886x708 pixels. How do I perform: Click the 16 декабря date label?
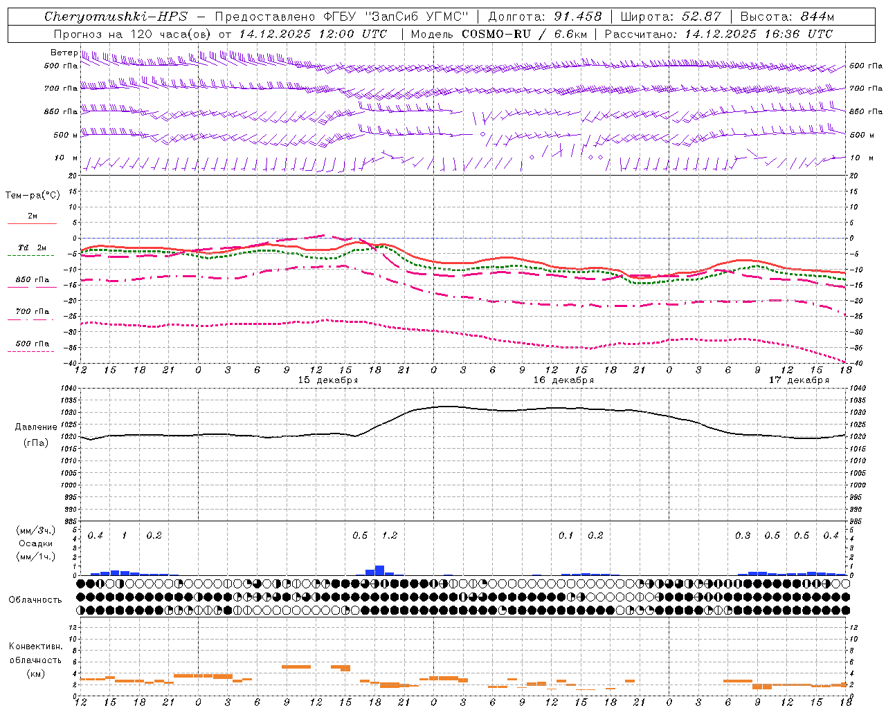[563, 380]
